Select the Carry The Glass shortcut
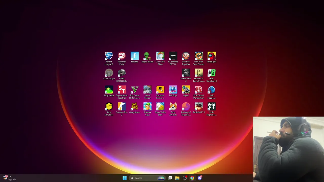This screenshot has width=324, height=182. 160,56
